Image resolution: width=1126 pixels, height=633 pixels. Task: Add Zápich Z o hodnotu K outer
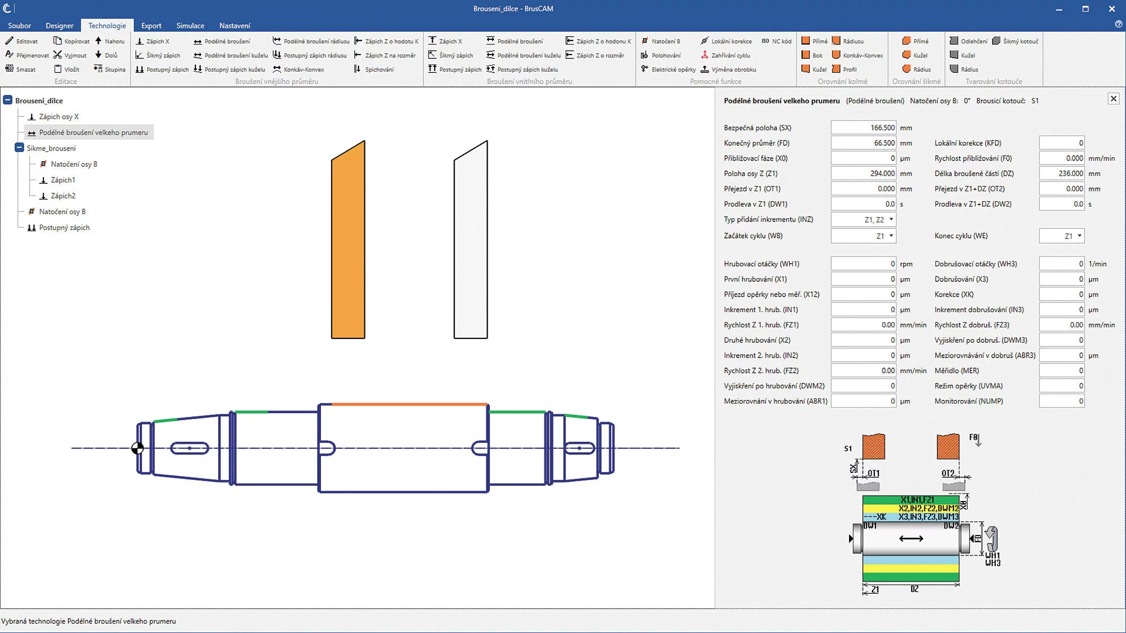tap(386, 41)
